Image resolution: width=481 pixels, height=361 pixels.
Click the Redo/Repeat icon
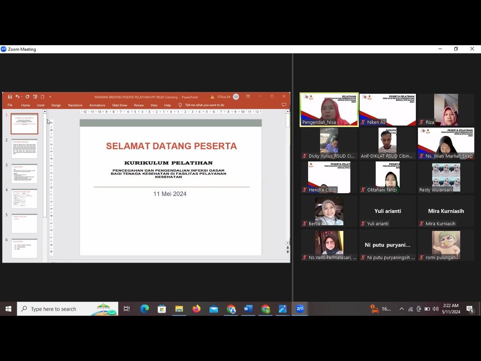click(x=27, y=97)
